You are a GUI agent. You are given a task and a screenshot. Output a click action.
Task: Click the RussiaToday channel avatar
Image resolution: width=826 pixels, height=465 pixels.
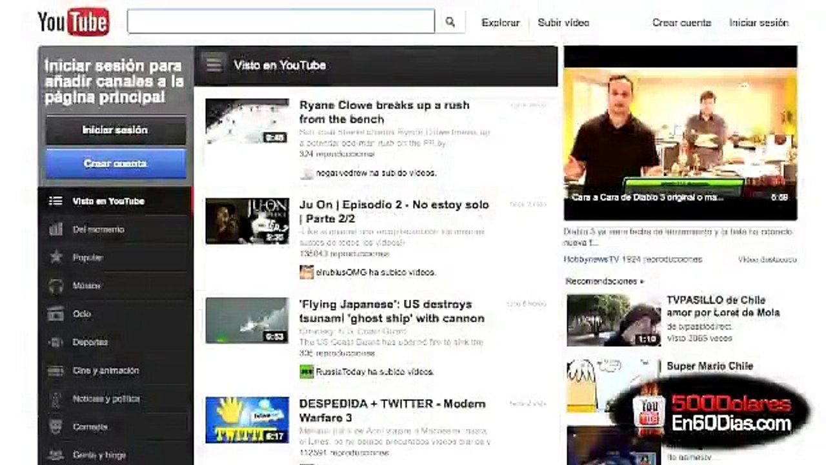[x=307, y=371]
